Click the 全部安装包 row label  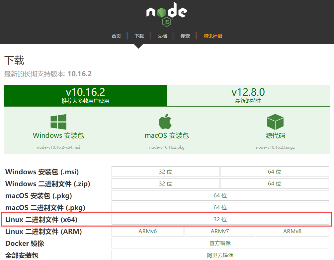point(22,255)
